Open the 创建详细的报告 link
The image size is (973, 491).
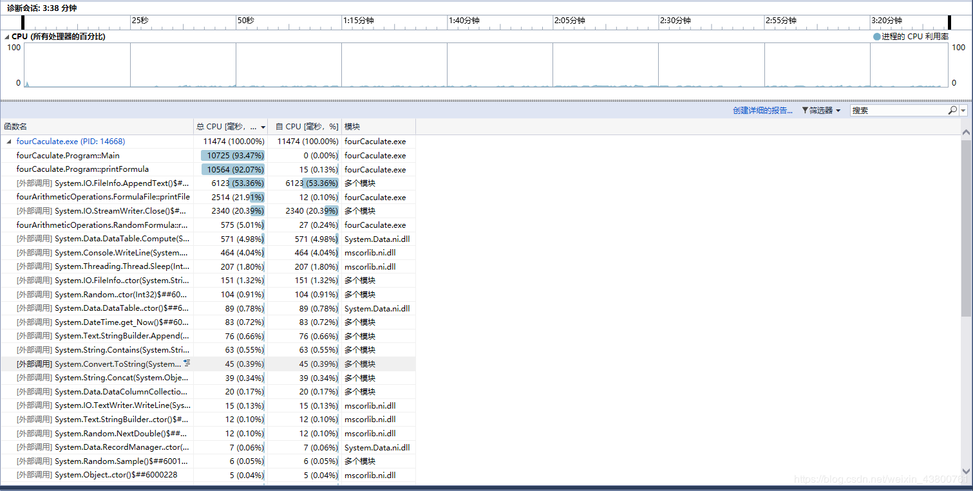pyautogui.click(x=762, y=111)
